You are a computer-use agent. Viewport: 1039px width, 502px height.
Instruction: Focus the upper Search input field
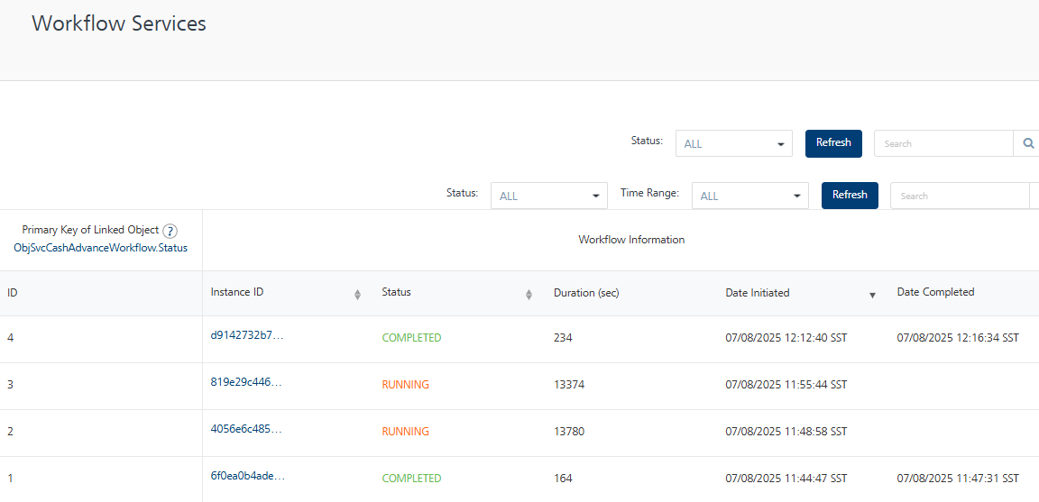943,143
